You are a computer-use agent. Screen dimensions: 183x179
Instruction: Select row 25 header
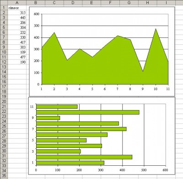[x=4, y=126]
